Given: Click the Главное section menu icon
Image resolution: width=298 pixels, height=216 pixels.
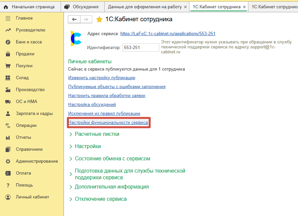Looking at the screenshot, I should (8, 18).
